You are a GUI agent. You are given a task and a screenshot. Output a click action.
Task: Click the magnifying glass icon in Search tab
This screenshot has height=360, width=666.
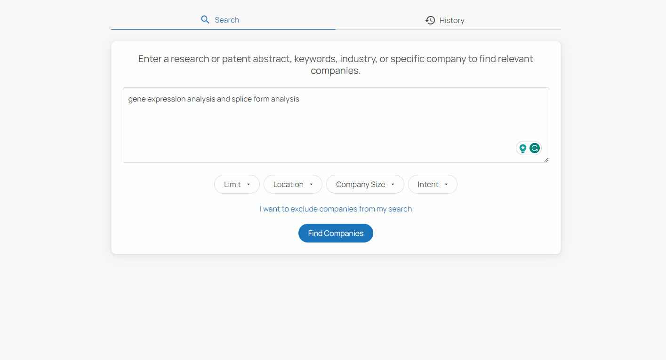(205, 20)
